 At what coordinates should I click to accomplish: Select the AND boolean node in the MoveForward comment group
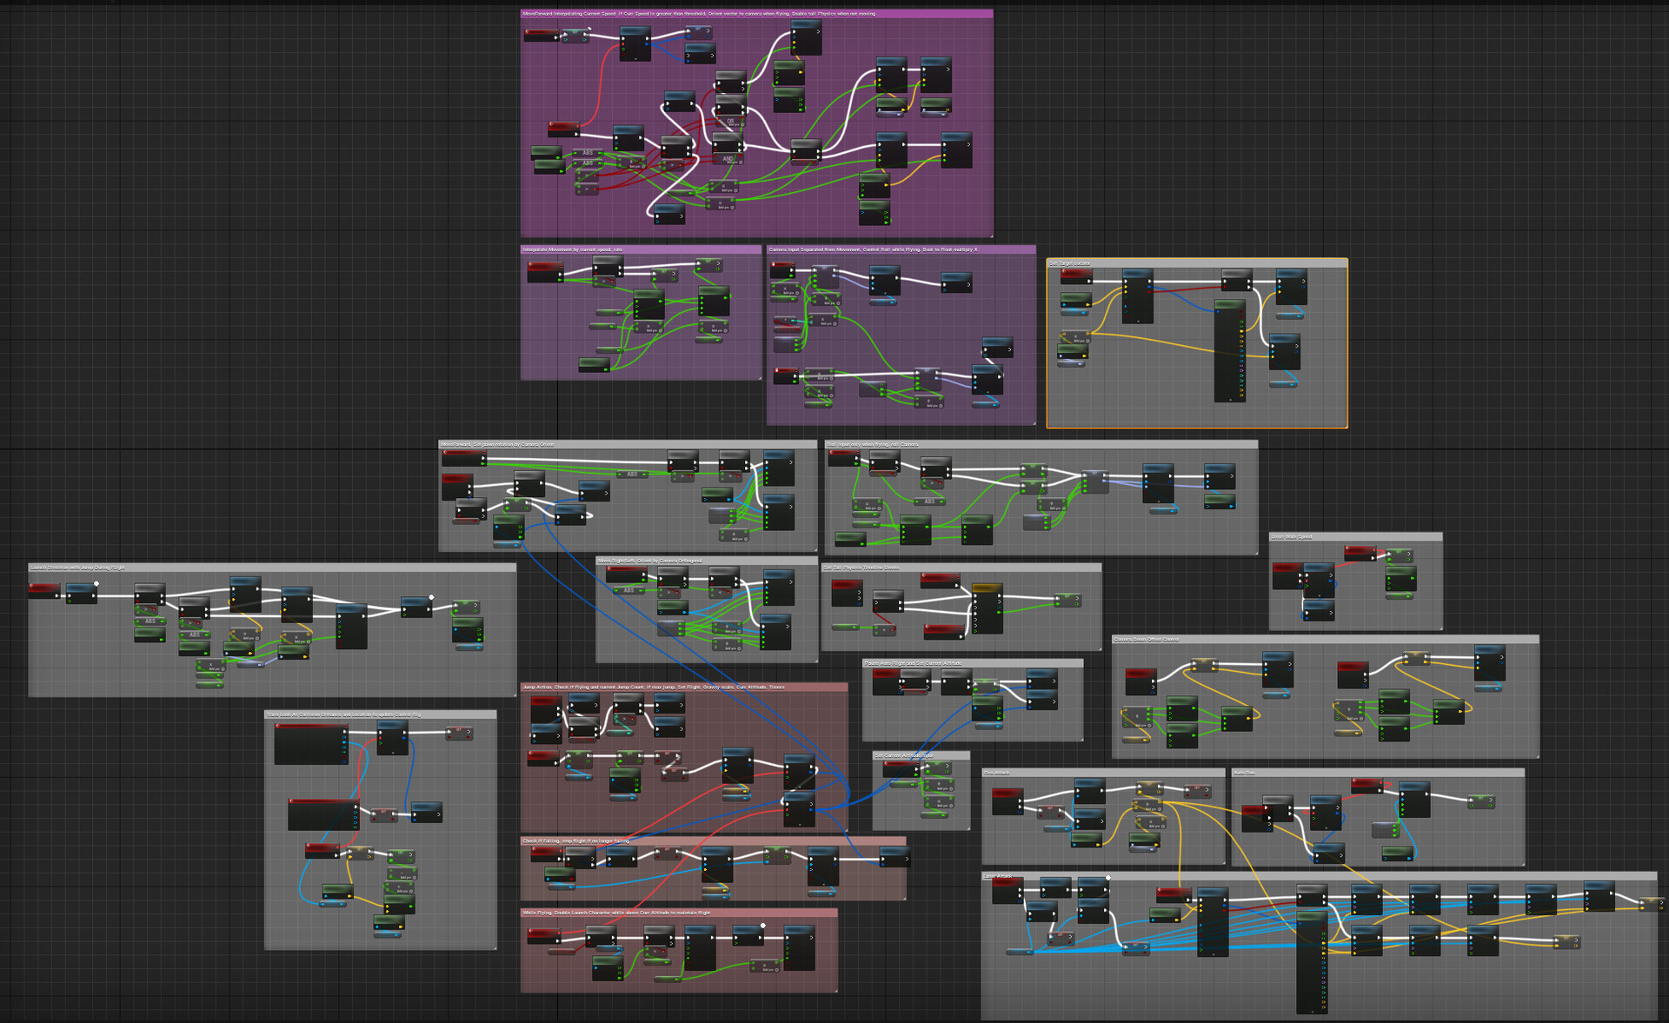727,159
